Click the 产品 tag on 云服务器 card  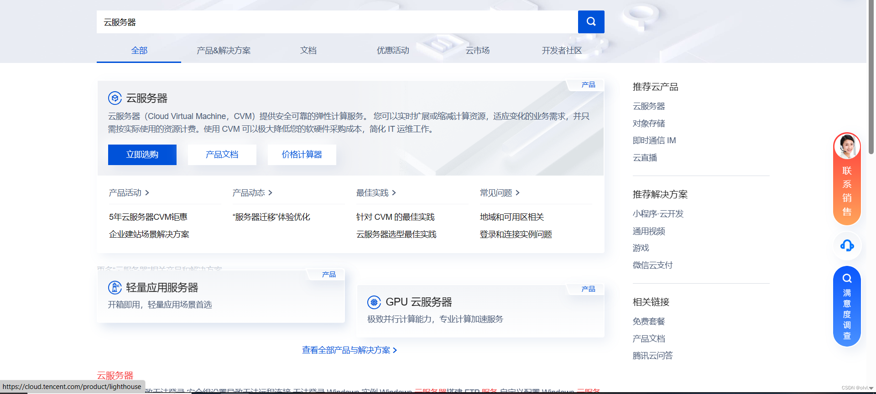588,85
